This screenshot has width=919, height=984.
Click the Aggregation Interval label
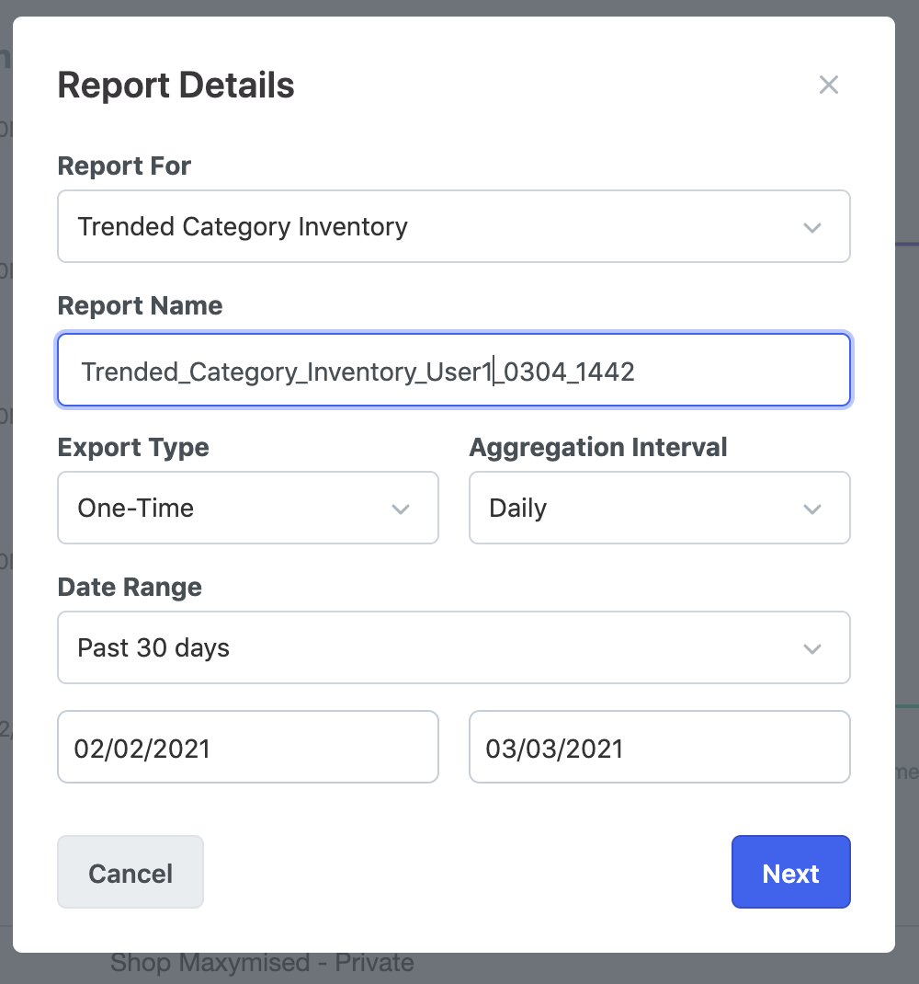(x=598, y=448)
